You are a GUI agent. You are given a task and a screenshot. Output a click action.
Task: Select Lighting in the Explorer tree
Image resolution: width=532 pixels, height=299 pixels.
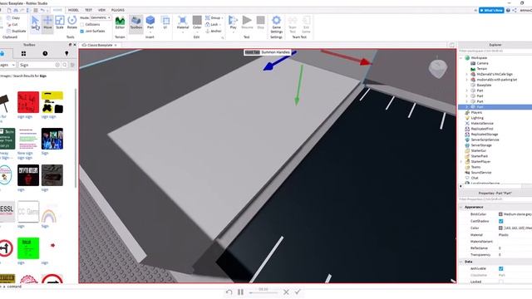click(x=477, y=118)
